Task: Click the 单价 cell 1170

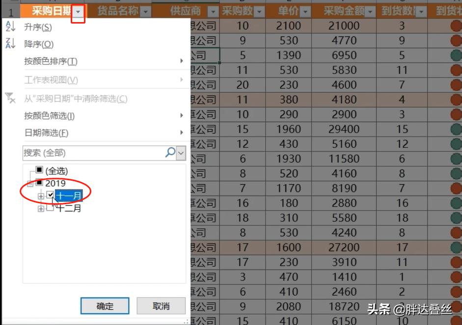Action: point(289,189)
